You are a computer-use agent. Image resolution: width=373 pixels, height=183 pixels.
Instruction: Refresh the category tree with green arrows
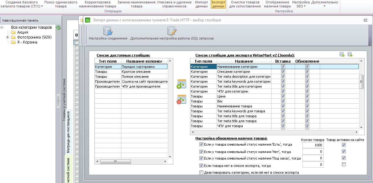58,27
